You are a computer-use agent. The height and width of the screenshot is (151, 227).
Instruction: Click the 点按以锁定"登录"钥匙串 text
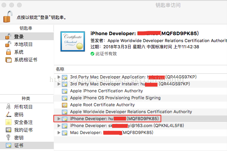coord(41,17)
